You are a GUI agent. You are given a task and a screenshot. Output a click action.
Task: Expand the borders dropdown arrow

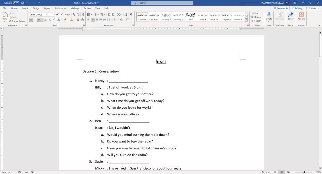131,20
